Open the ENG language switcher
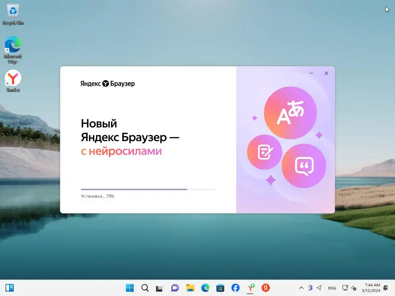This screenshot has width=395, height=296. (332, 288)
